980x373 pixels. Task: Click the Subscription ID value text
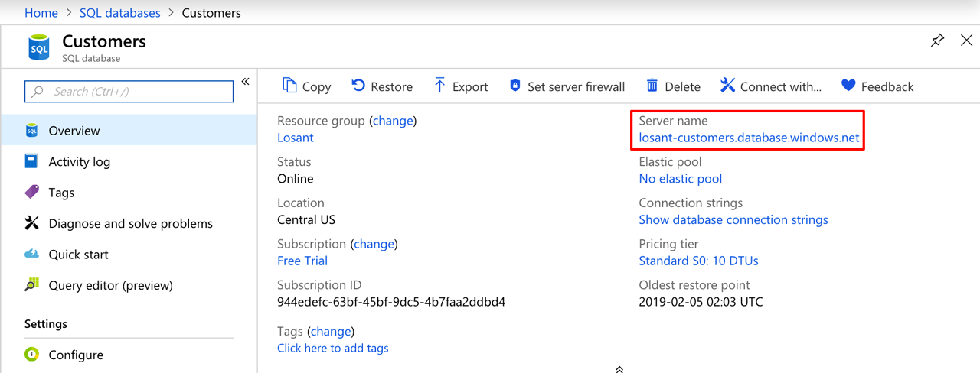click(391, 302)
